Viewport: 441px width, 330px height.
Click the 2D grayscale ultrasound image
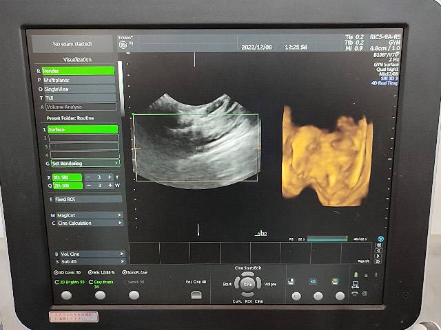(197, 141)
